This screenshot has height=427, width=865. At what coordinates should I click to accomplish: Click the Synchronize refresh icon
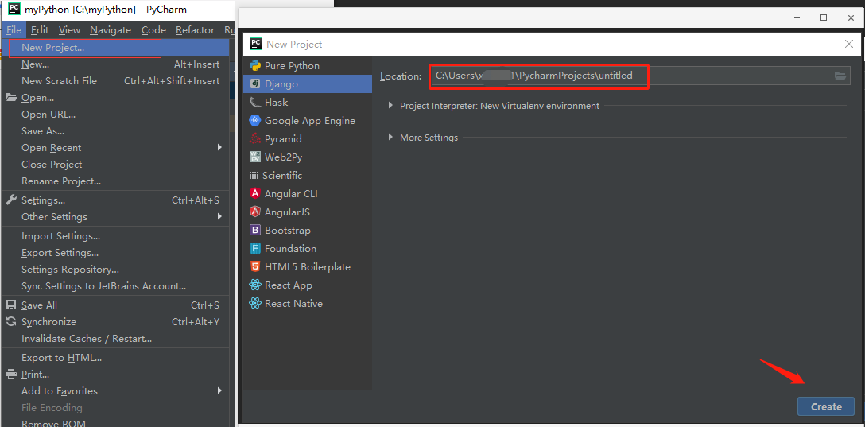(12, 321)
